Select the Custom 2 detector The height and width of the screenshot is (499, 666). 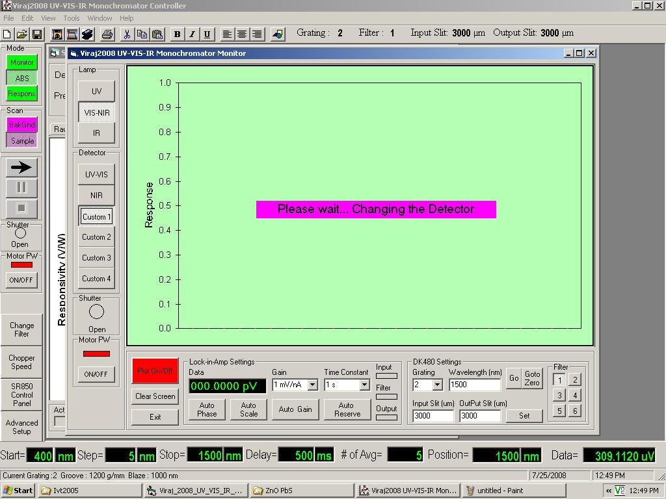(96, 237)
